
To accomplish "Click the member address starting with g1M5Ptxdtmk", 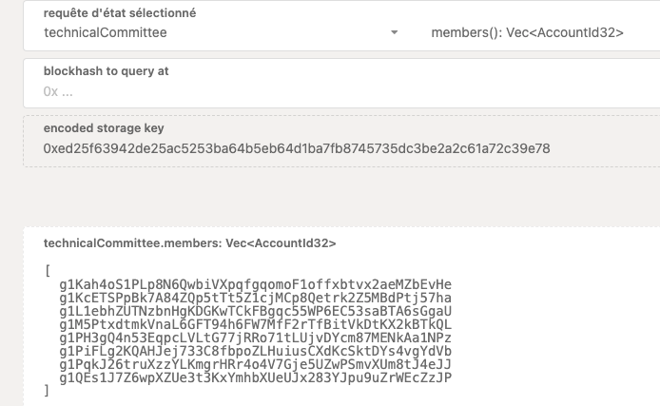I will [255, 324].
